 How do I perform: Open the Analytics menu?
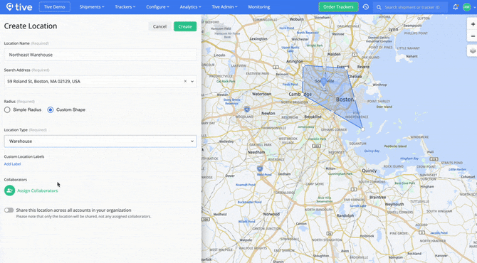point(190,6)
